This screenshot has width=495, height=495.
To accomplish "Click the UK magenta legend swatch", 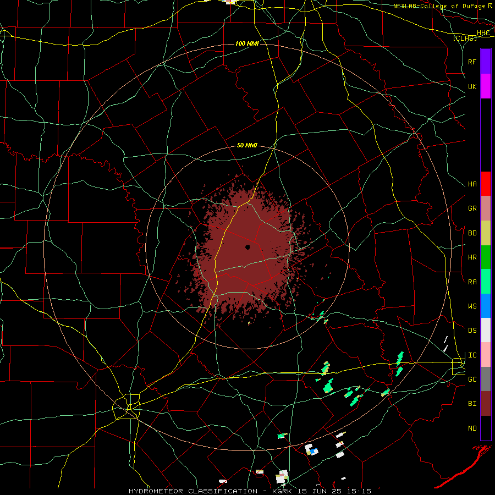I will [x=486, y=86].
